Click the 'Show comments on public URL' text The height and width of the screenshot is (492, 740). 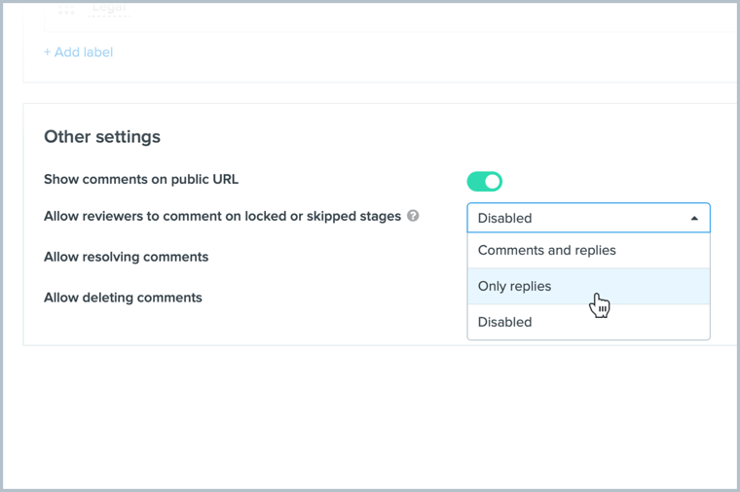[141, 180]
